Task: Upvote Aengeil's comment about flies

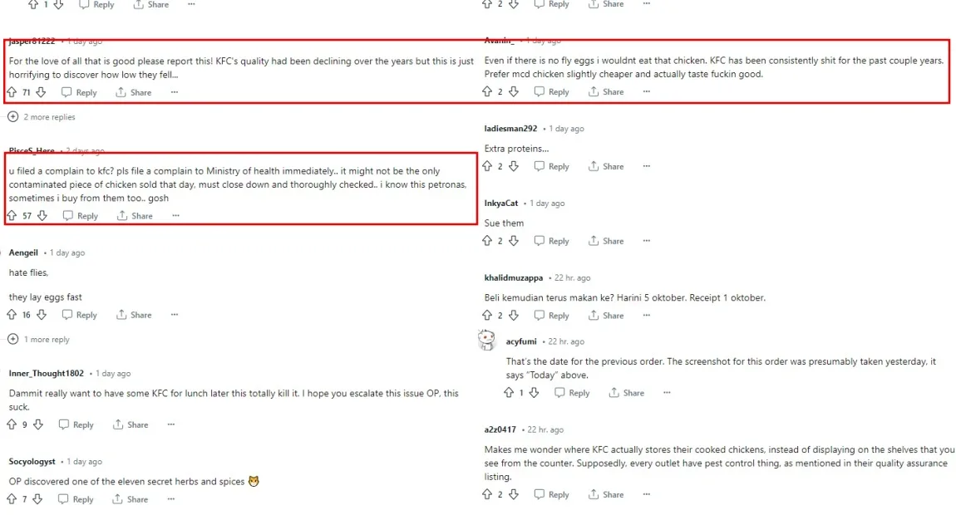Action: pyautogui.click(x=12, y=315)
